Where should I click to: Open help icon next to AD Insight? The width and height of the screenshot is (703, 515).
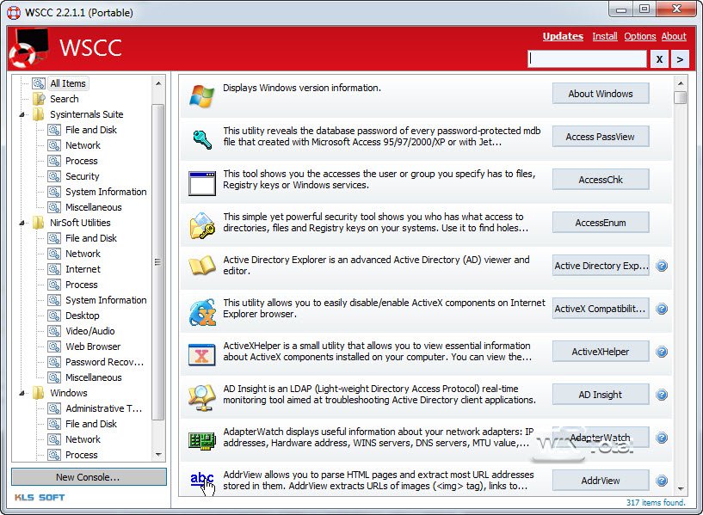click(x=662, y=395)
